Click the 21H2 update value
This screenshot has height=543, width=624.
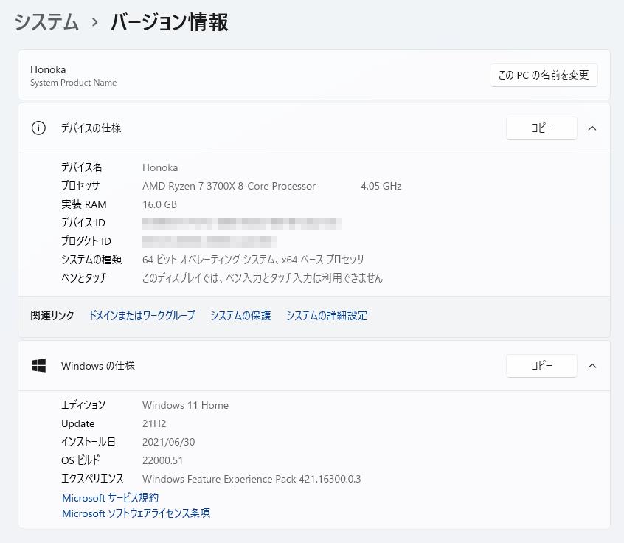(x=154, y=423)
